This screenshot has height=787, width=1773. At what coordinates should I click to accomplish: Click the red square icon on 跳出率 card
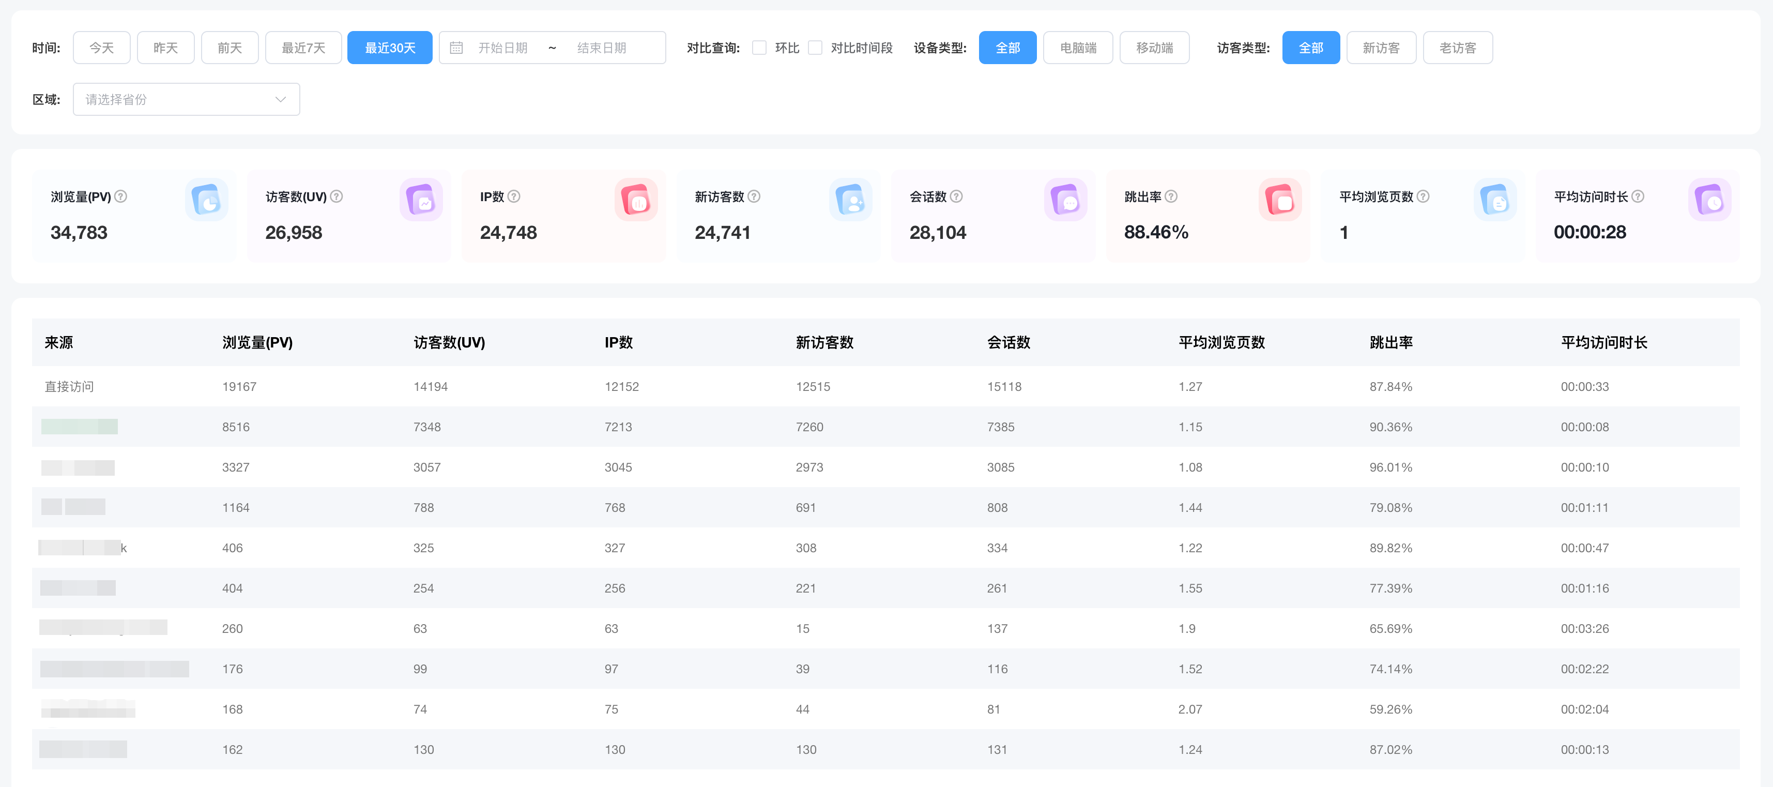coord(1280,200)
